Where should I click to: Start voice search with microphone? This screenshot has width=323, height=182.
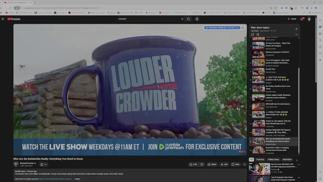pyautogui.click(x=197, y=19)
